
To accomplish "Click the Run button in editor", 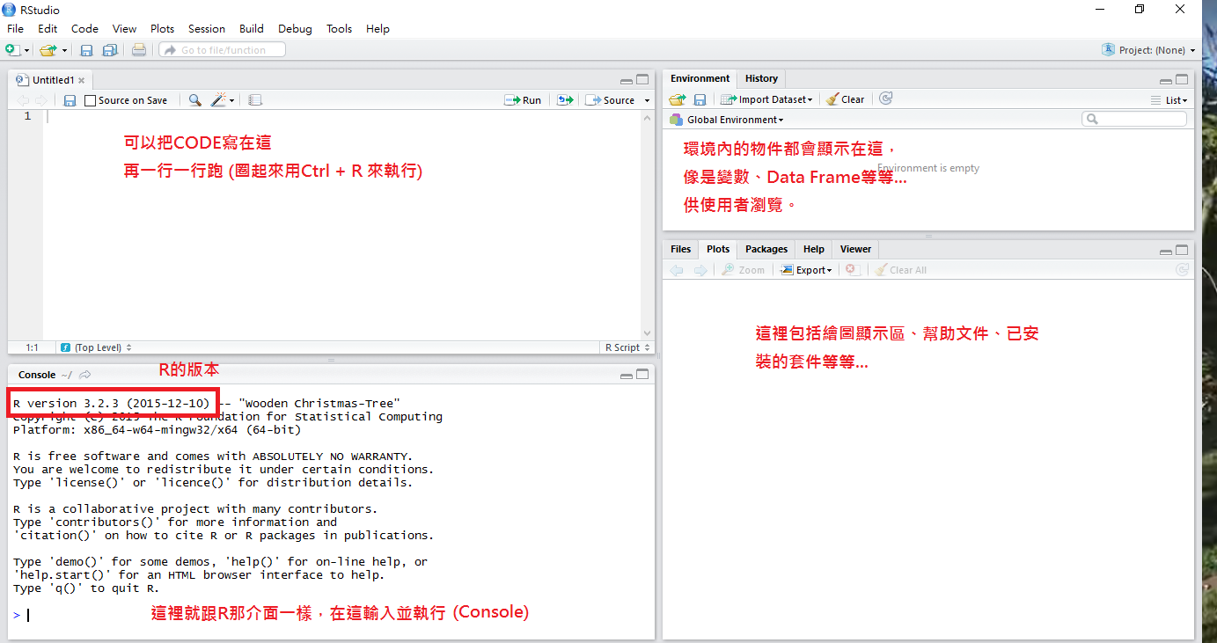I will (523, 100).
